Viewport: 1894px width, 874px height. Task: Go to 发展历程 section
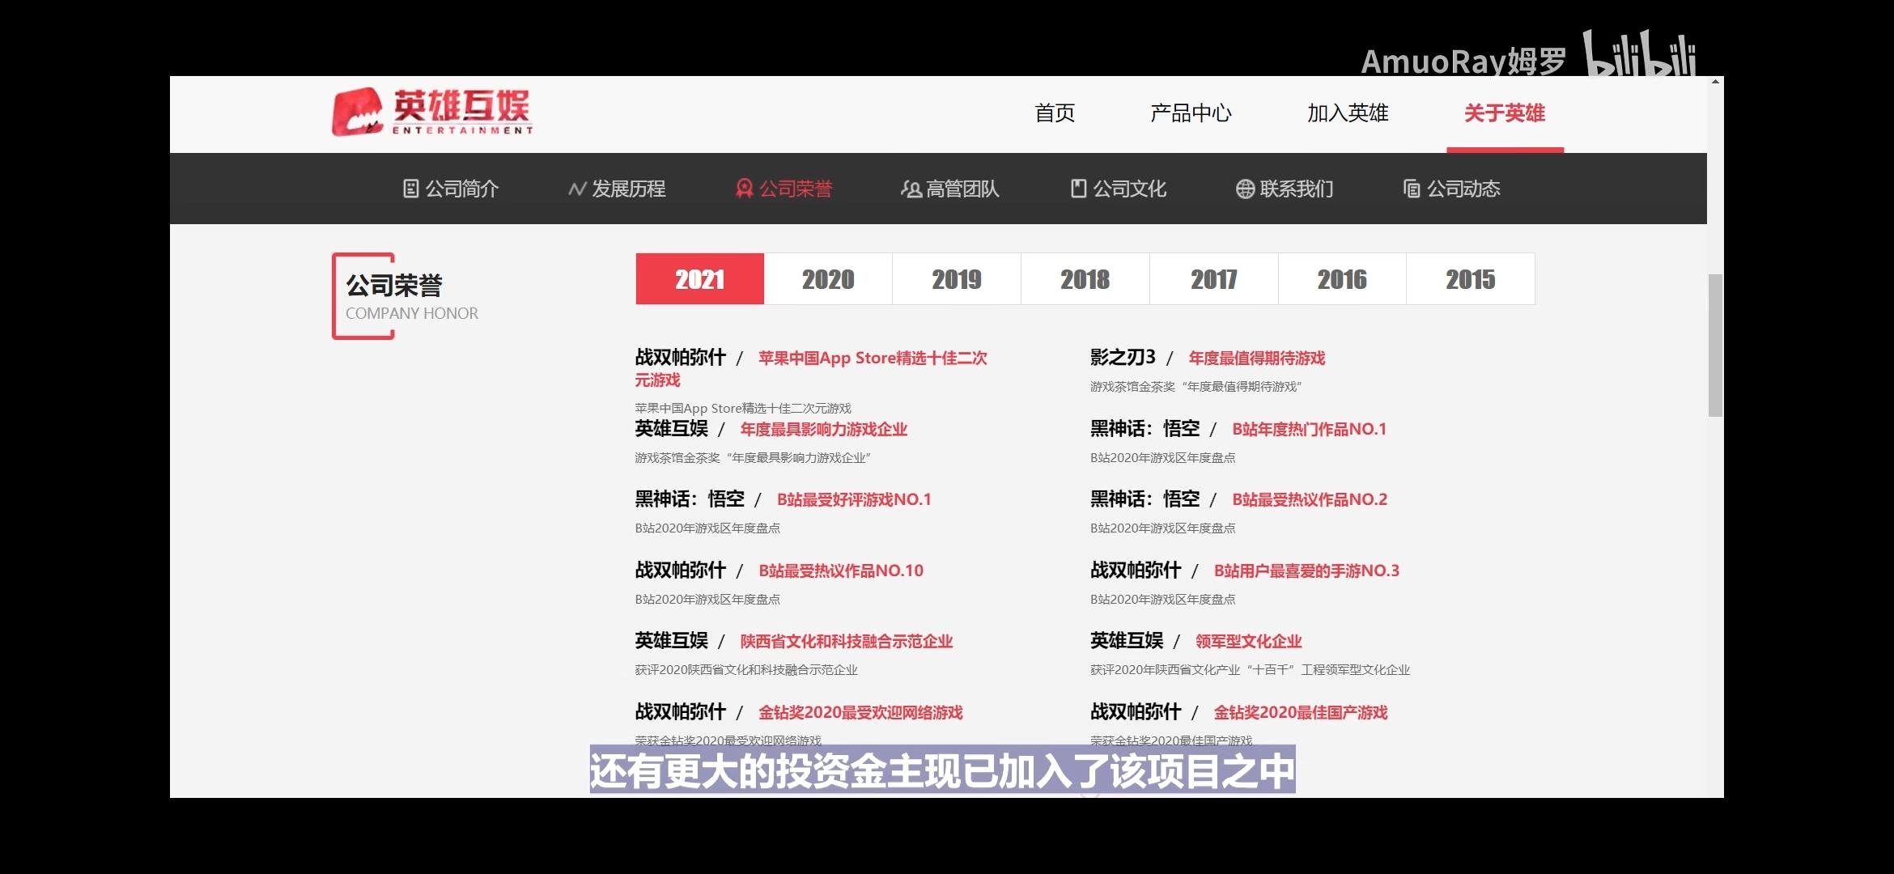617,189
